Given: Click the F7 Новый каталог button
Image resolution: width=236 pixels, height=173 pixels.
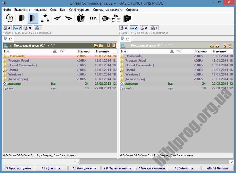Looking at the screenshot, I should (x=151, y=168).
